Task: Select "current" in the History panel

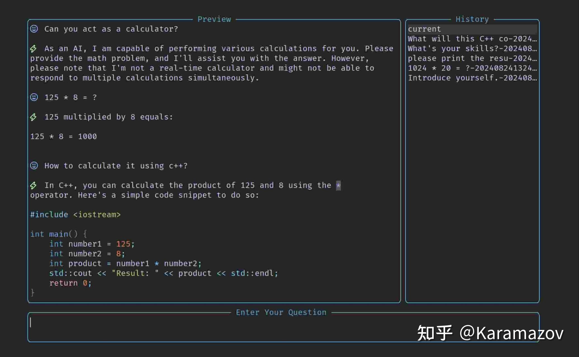Action: [424, 29]
